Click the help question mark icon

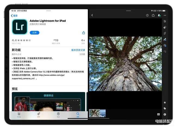(147, 15)
